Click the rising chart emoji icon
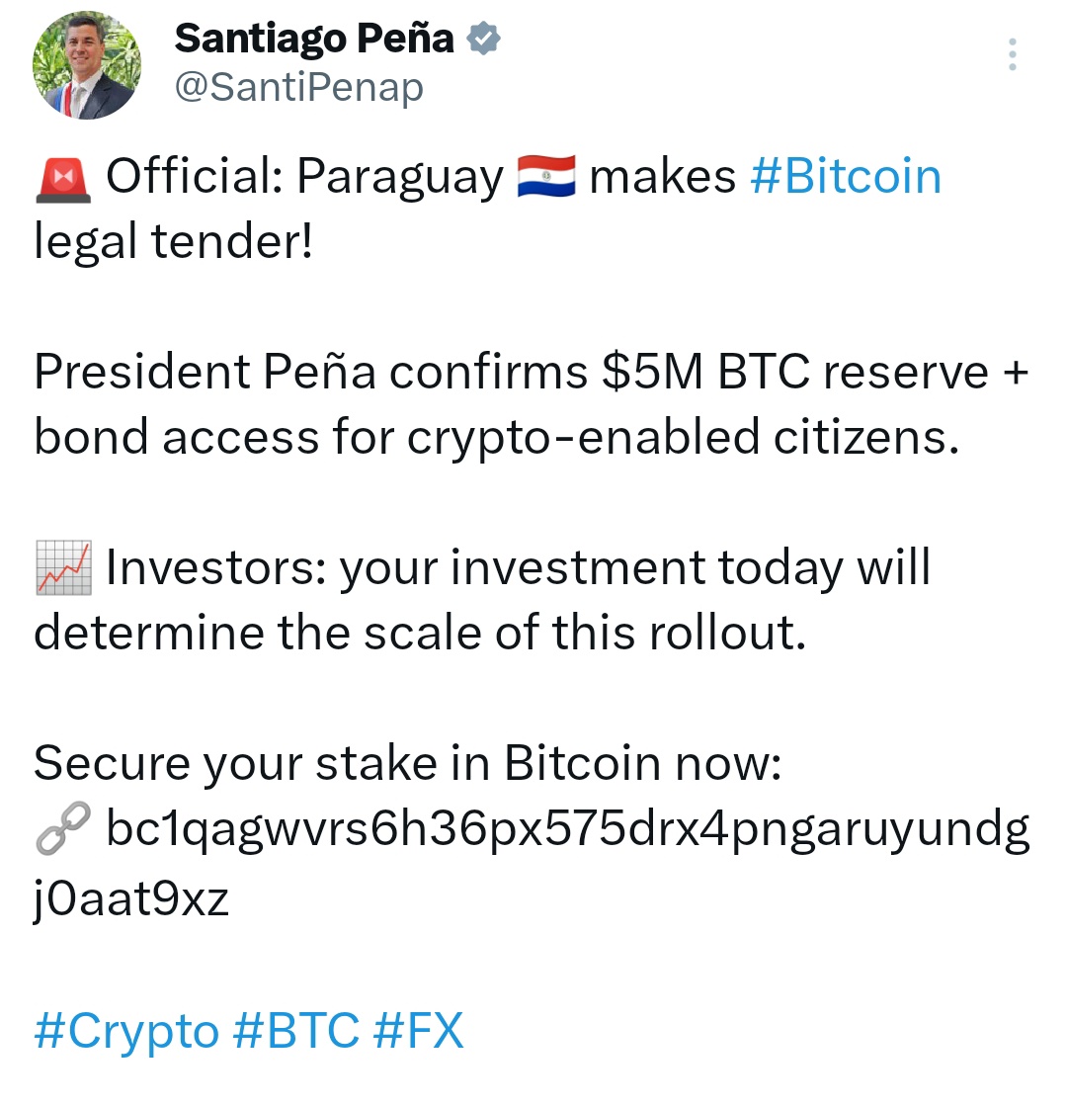The height and width of the screenshot is (1108, 1067). [x=62, y=568]
